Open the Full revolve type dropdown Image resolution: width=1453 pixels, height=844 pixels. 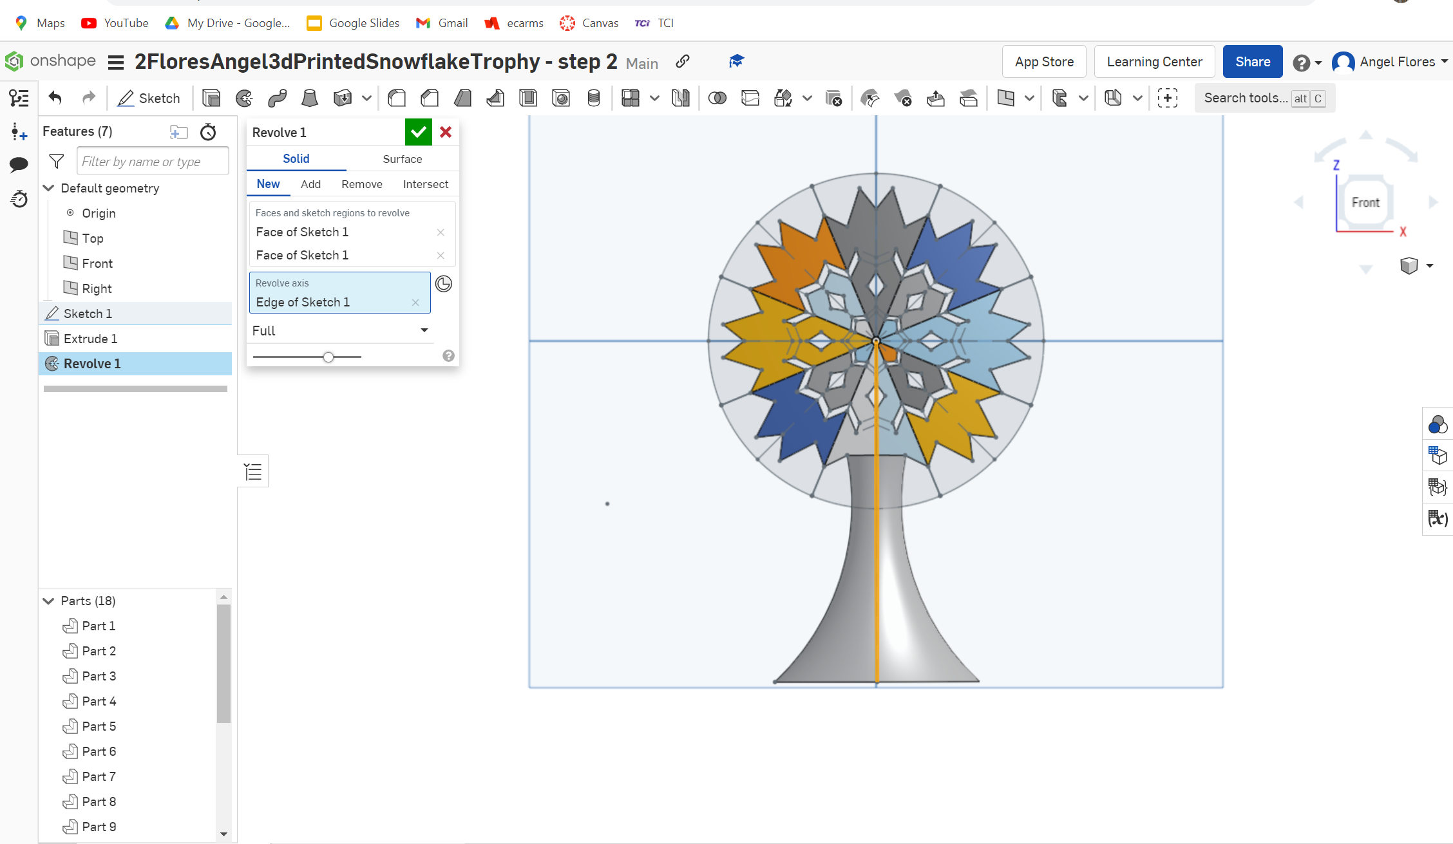click(340, 330)
